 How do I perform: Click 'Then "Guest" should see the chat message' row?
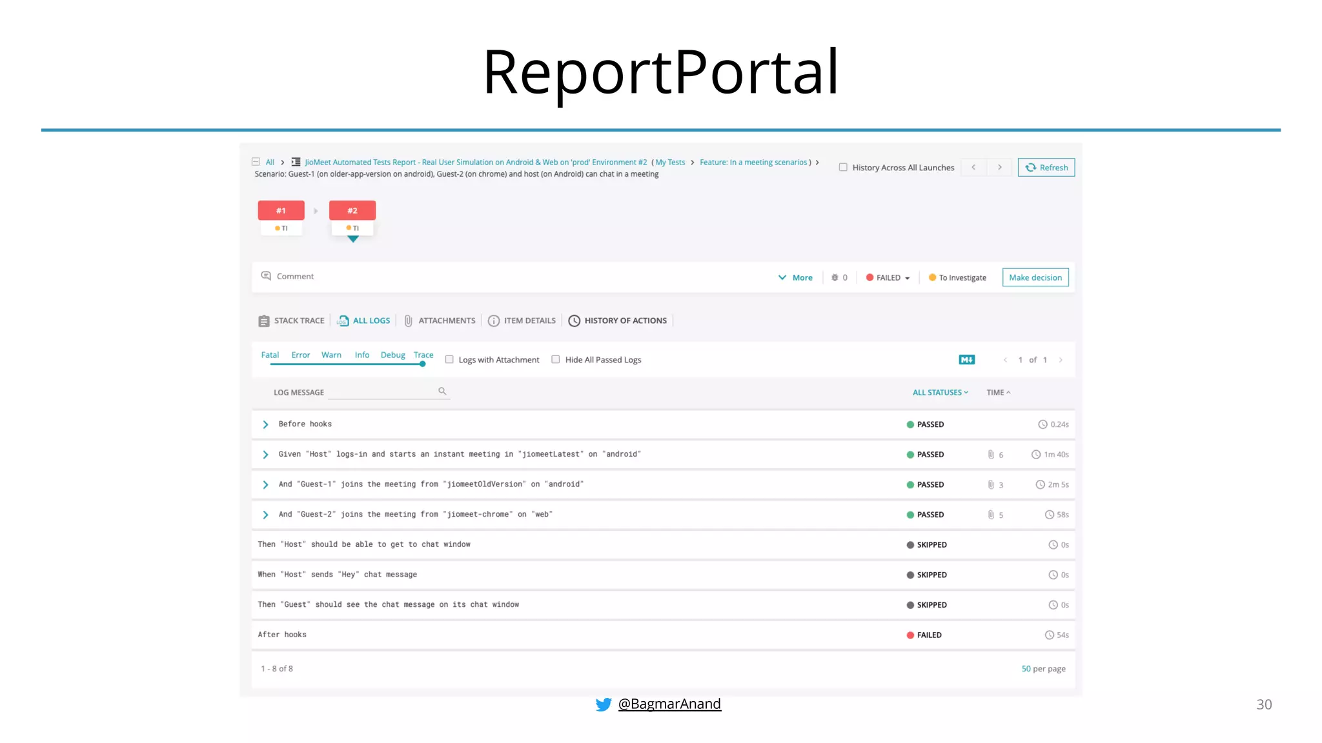click(x=663, y=605)
